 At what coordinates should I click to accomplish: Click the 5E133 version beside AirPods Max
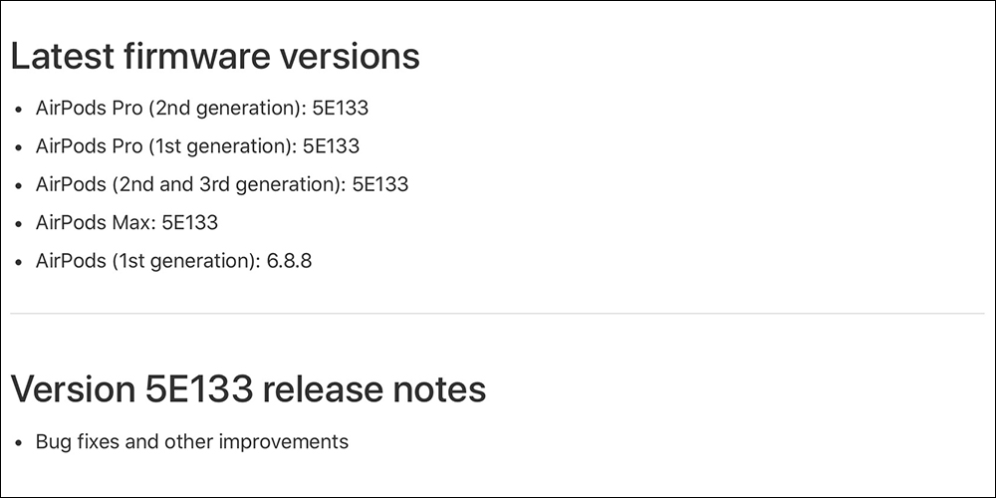[x=189, y=222]
